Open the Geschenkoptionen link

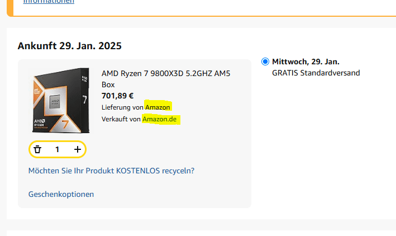tap(61, 194)
